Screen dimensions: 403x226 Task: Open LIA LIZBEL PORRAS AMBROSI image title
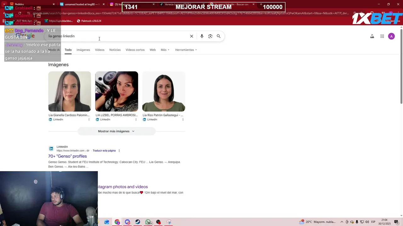[116, 115]
